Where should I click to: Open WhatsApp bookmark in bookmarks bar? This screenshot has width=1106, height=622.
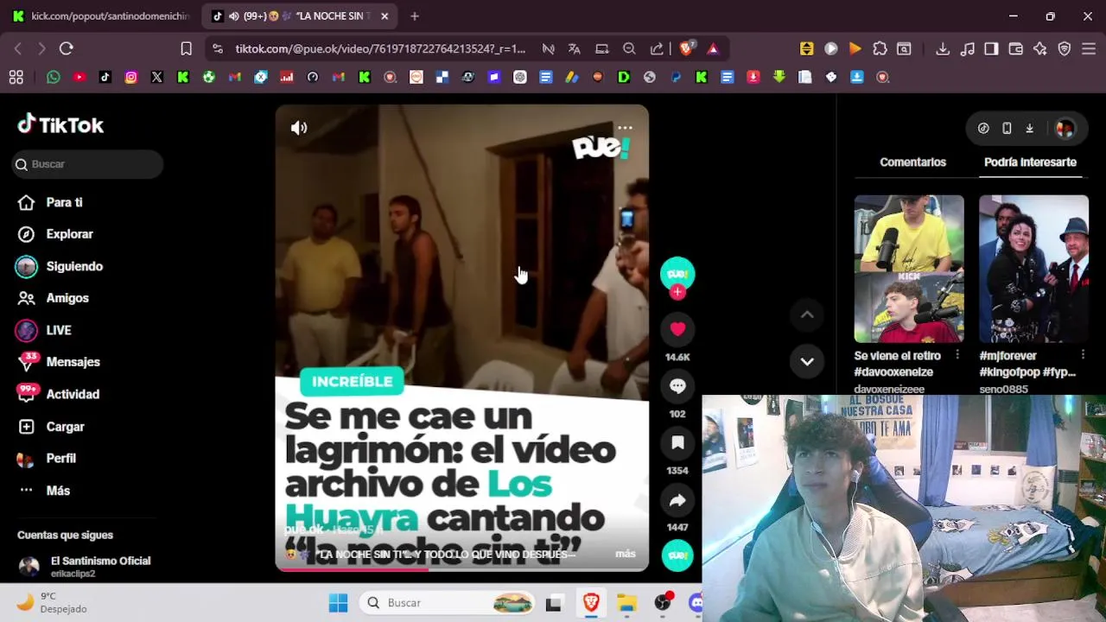pos(54,77)
